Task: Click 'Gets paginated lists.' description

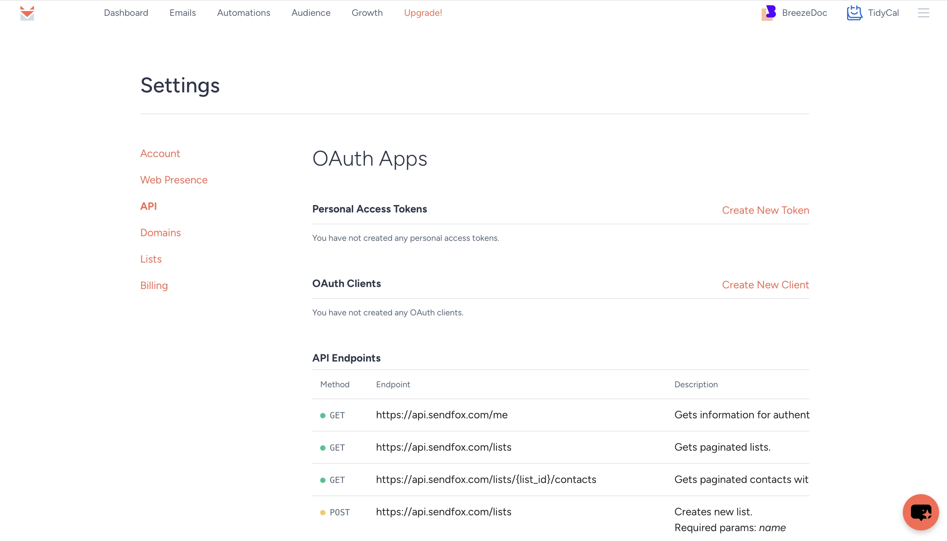Action: pos(722,447)
